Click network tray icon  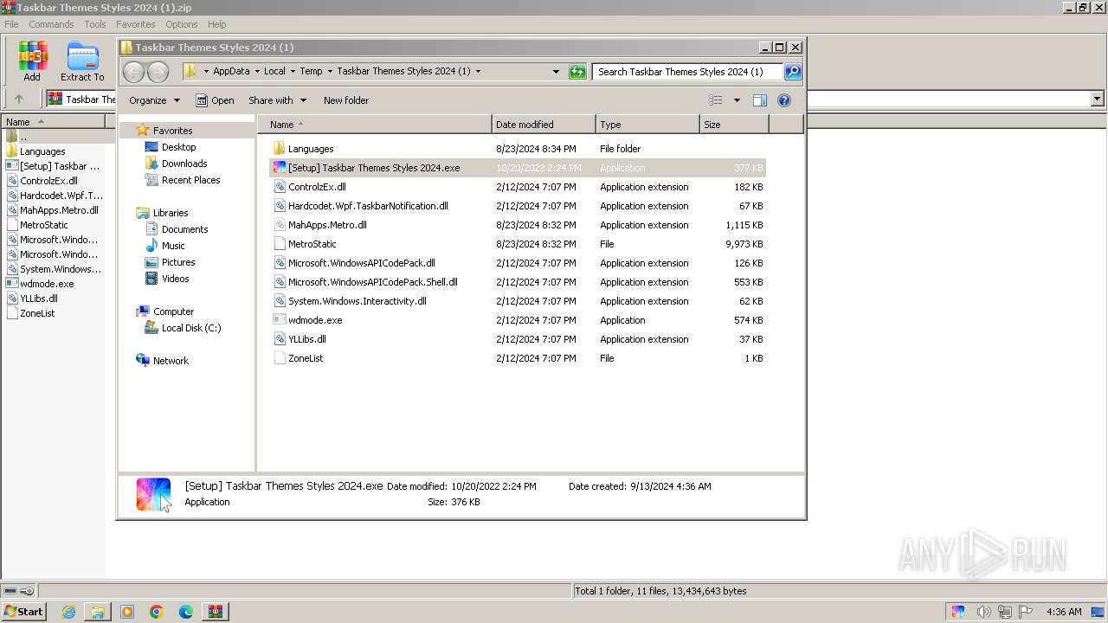click(x=1006, y=612)
